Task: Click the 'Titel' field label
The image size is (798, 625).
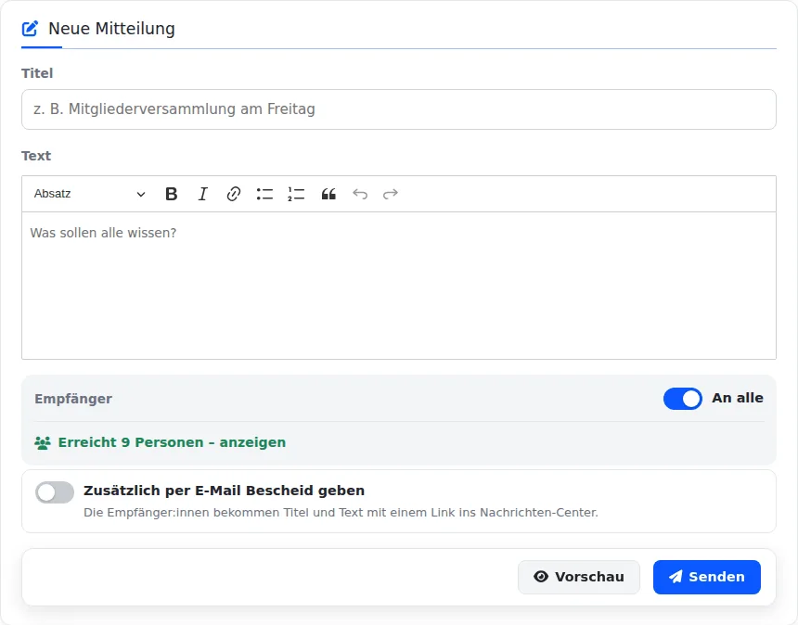Action: coord(37,73)
